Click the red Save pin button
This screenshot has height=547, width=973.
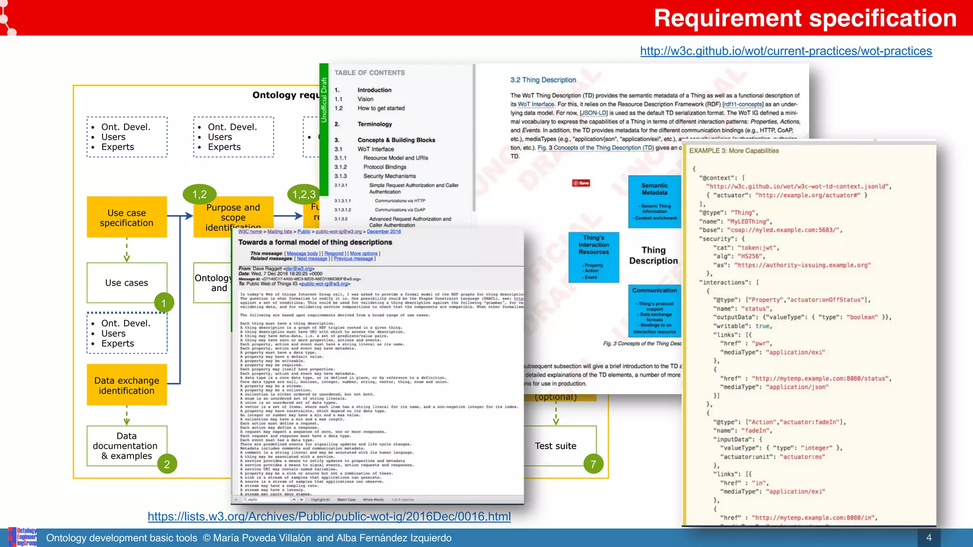(581, 183)
